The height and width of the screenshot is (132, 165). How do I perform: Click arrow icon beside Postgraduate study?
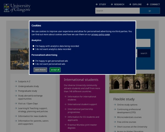pos(16,91)
